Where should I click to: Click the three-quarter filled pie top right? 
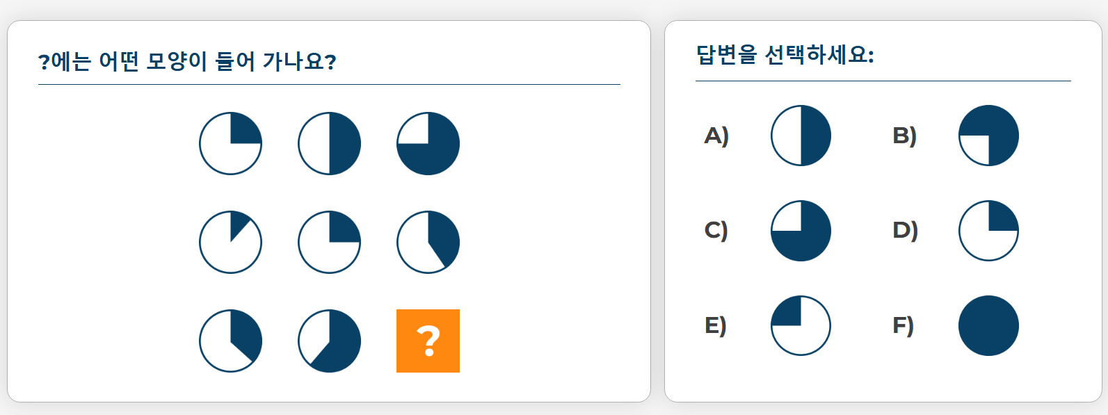pos(427,143)
